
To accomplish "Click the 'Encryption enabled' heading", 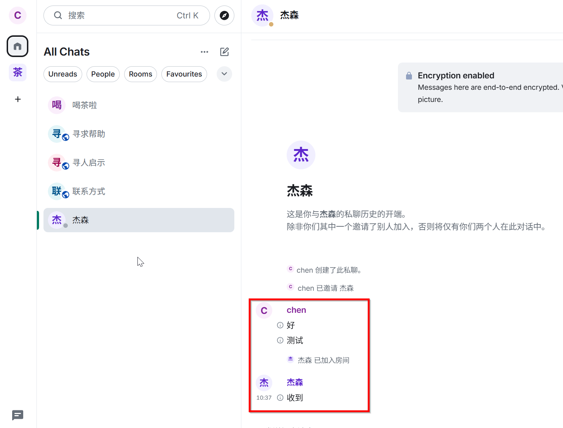I will pos(456,75).
